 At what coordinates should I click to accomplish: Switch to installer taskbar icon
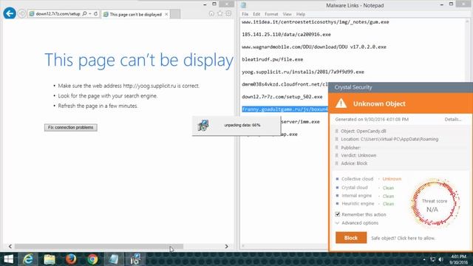pos(135,259)
